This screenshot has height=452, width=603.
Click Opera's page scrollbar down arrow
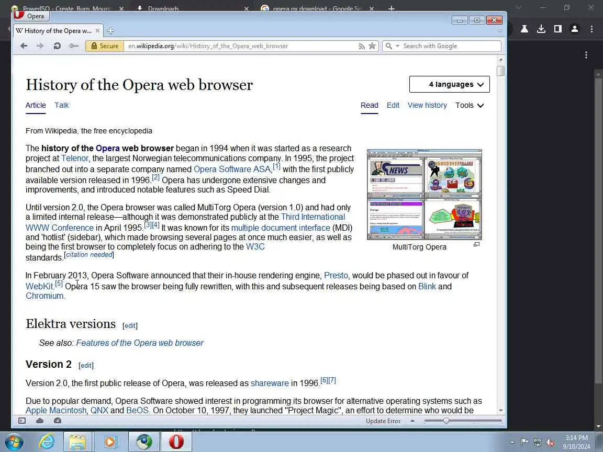tap(500, 411)
